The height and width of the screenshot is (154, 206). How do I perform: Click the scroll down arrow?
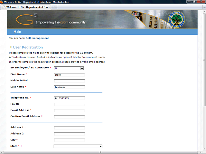204,149
